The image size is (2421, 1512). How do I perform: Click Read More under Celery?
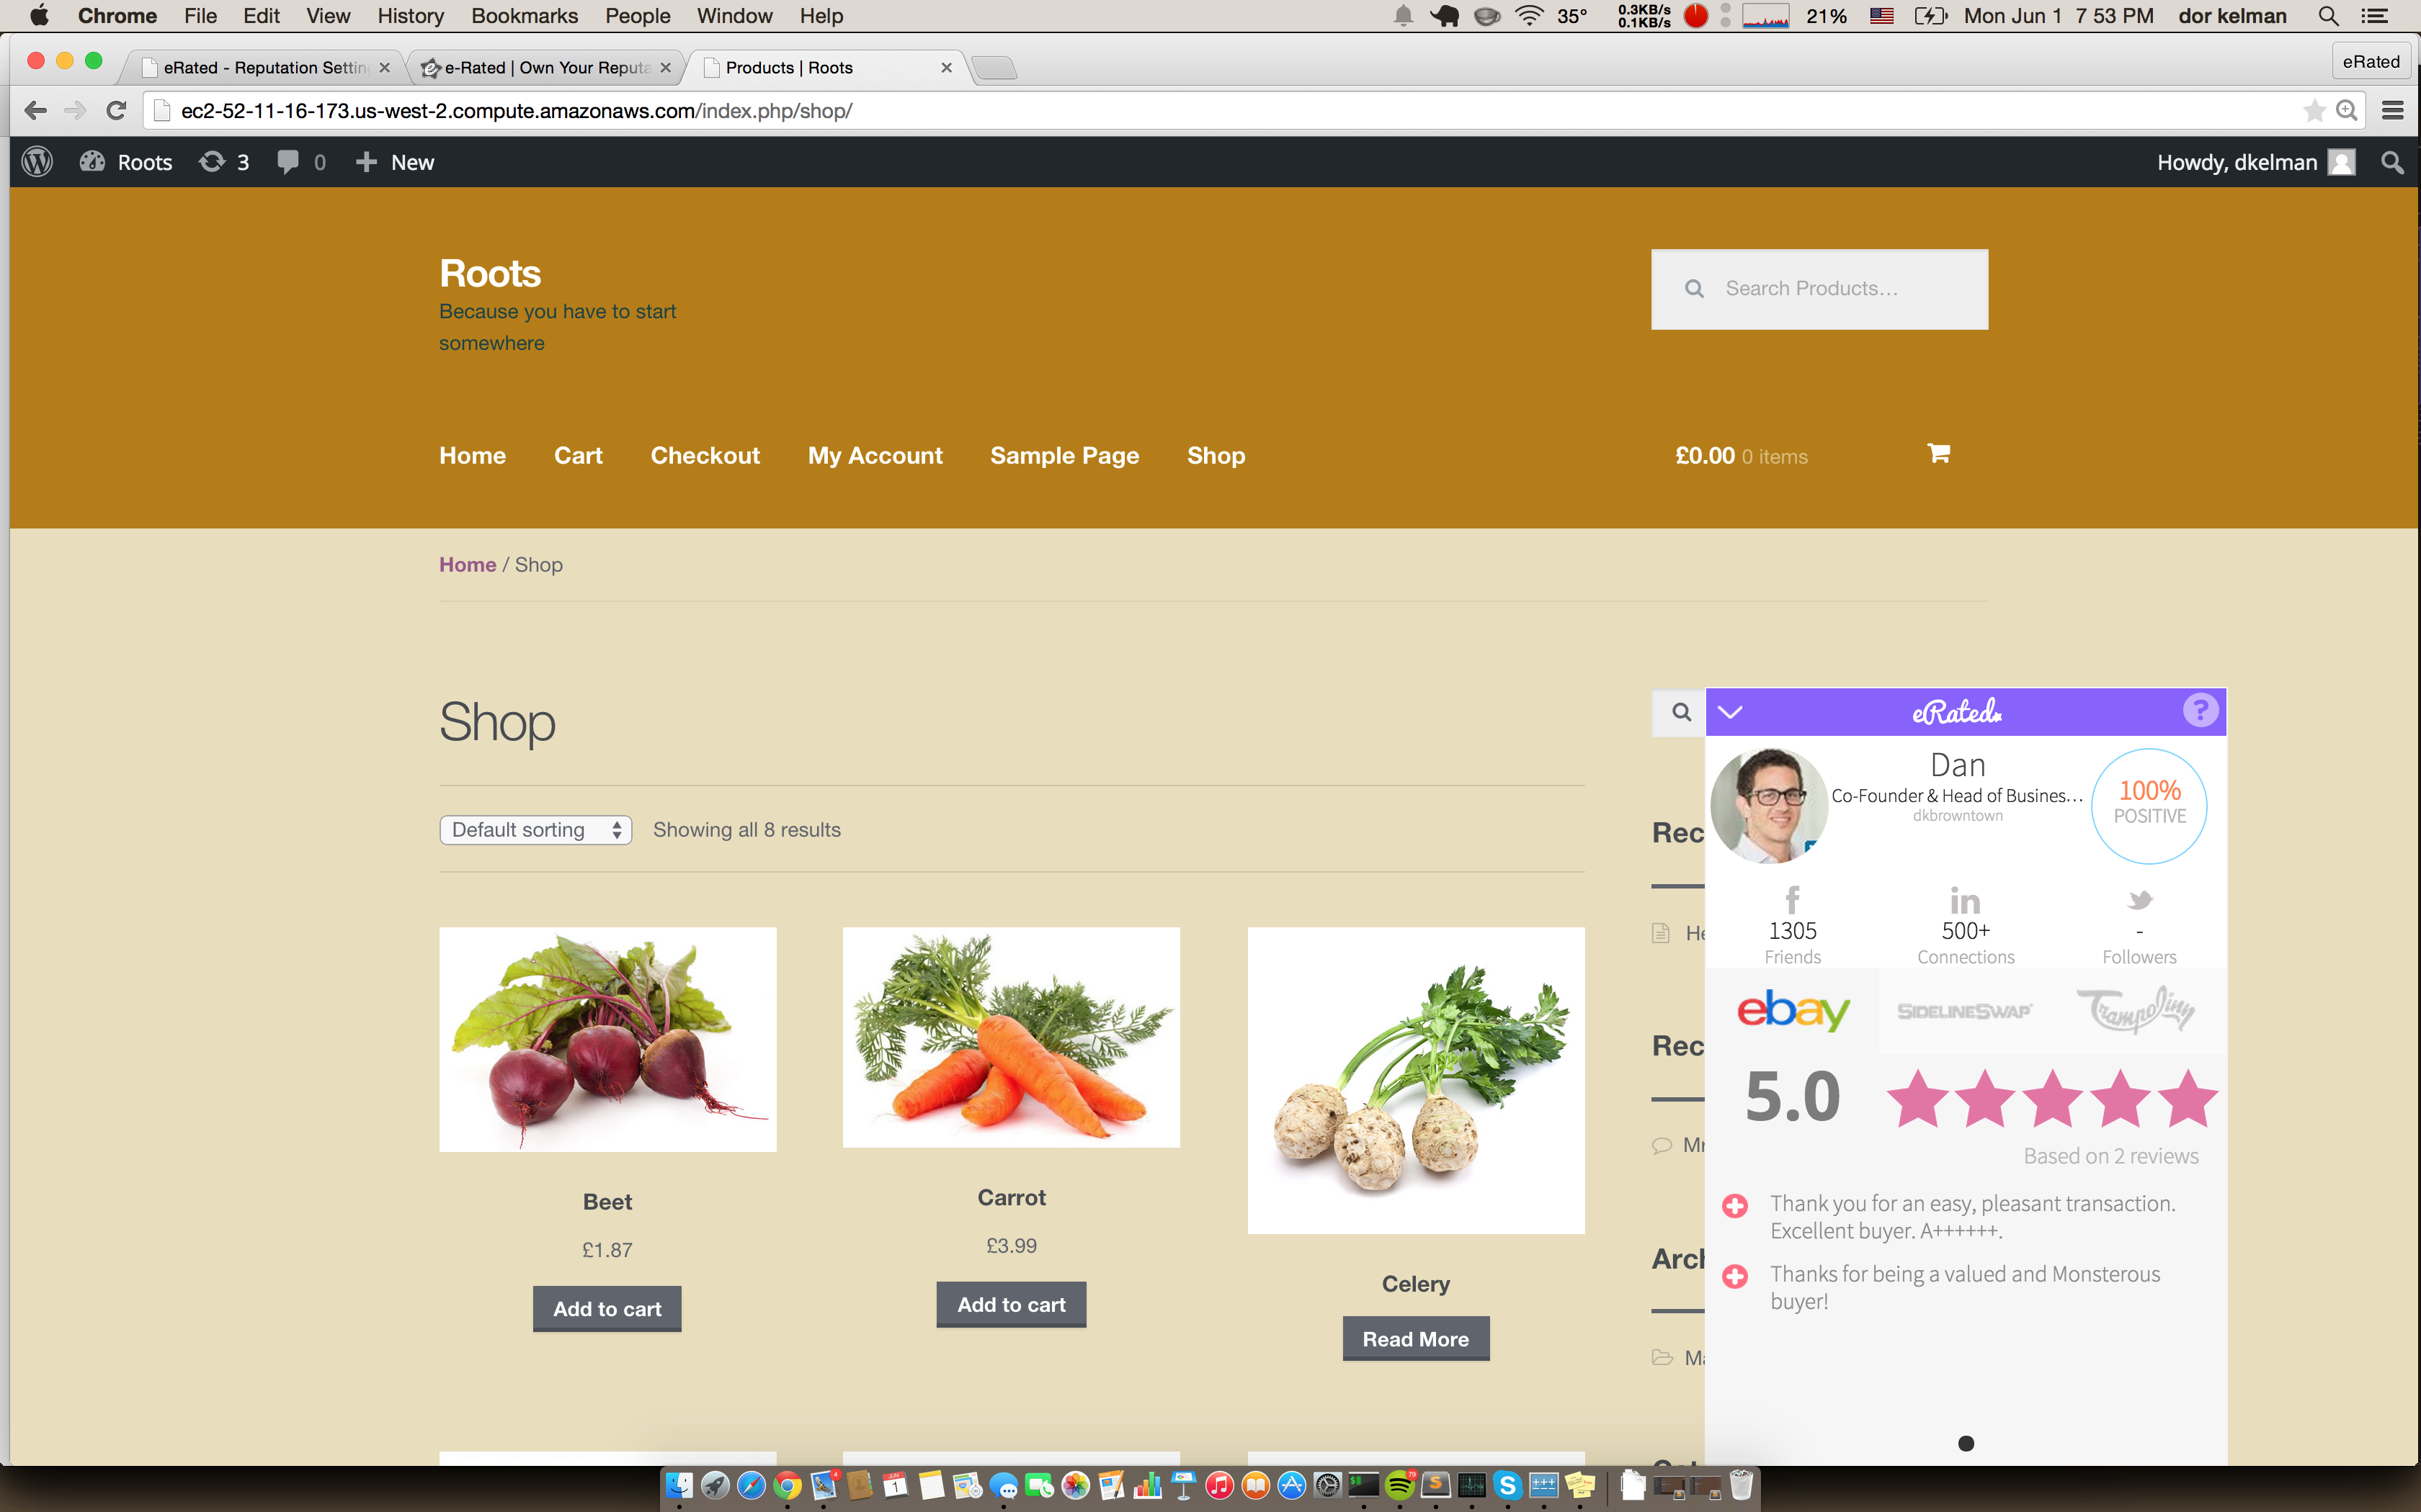[1416, 1339]
